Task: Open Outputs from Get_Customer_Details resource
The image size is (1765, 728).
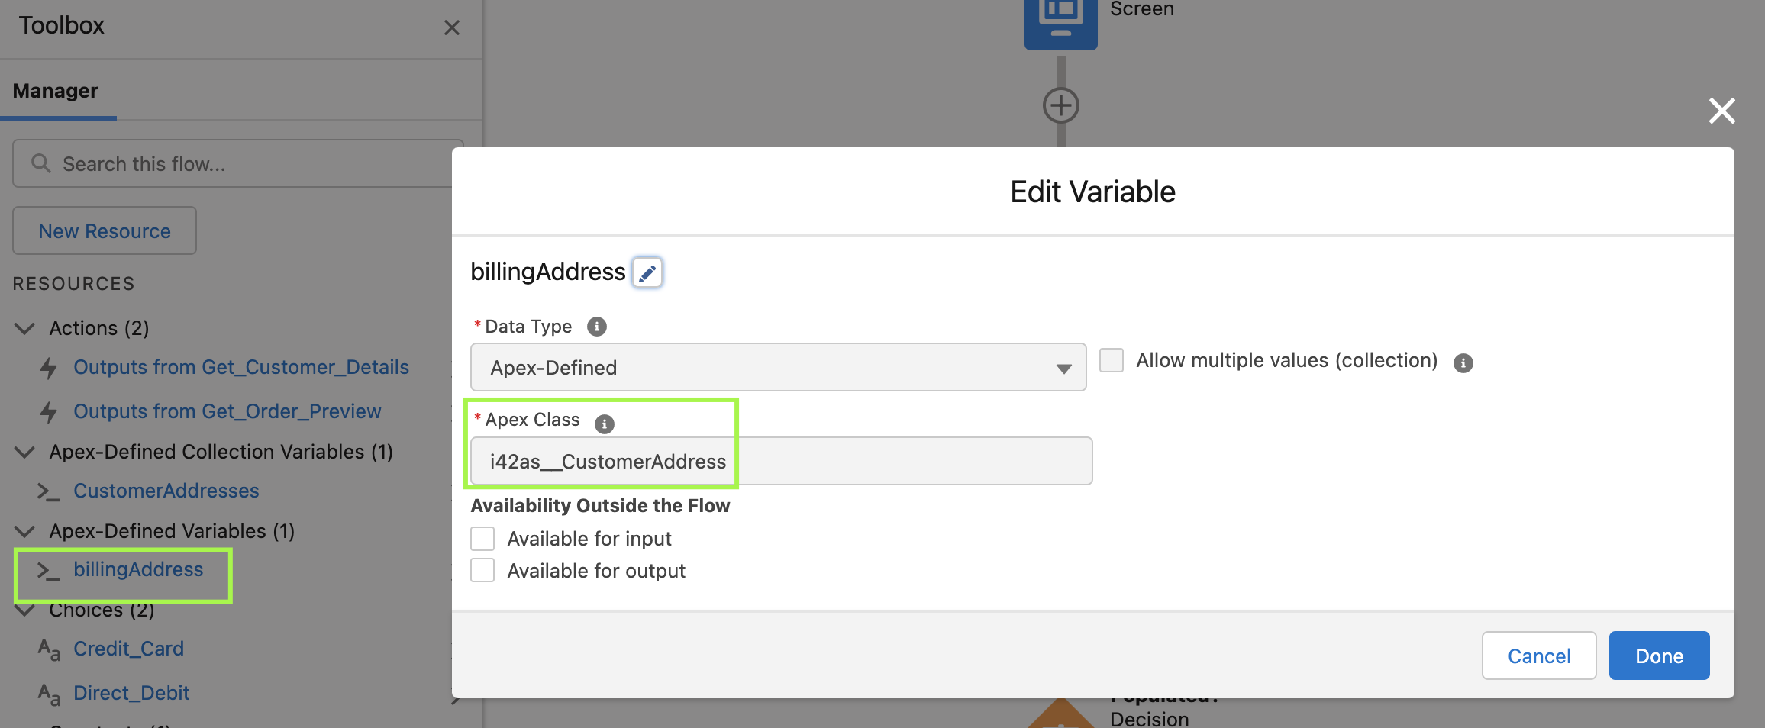Action: pyautogui.click(x=241, y=368)
